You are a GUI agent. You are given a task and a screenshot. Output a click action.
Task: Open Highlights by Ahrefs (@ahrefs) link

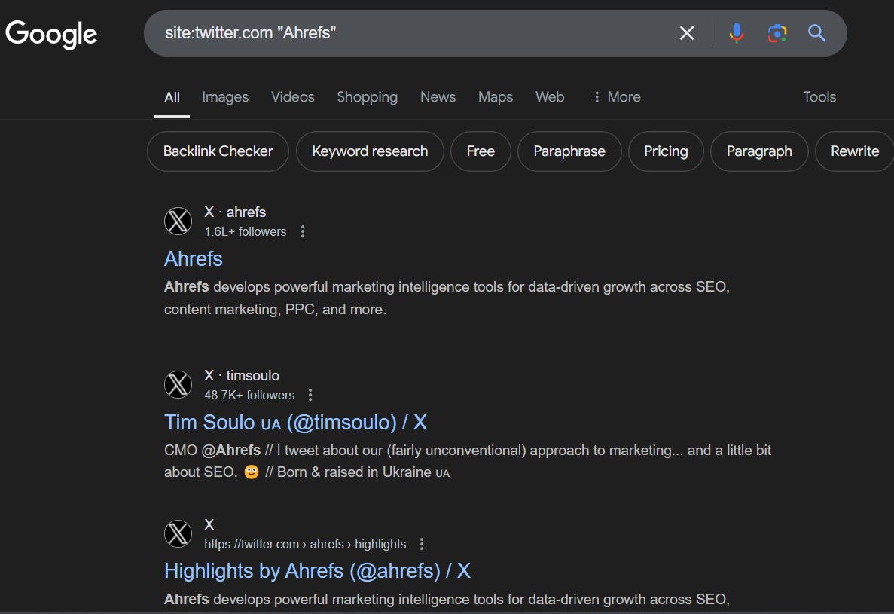(x=318, y=570)
